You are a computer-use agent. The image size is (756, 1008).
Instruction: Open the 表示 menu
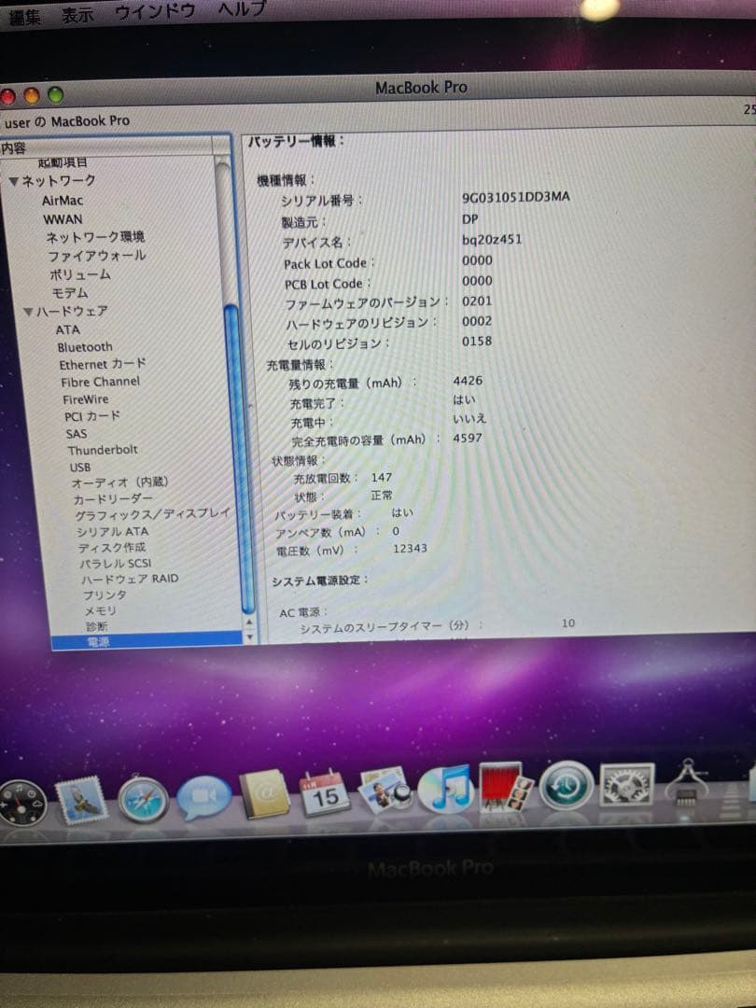(77, 15)
